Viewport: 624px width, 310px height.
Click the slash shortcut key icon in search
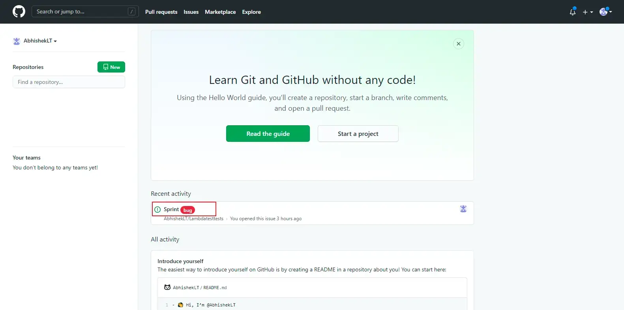coord(132,12)
